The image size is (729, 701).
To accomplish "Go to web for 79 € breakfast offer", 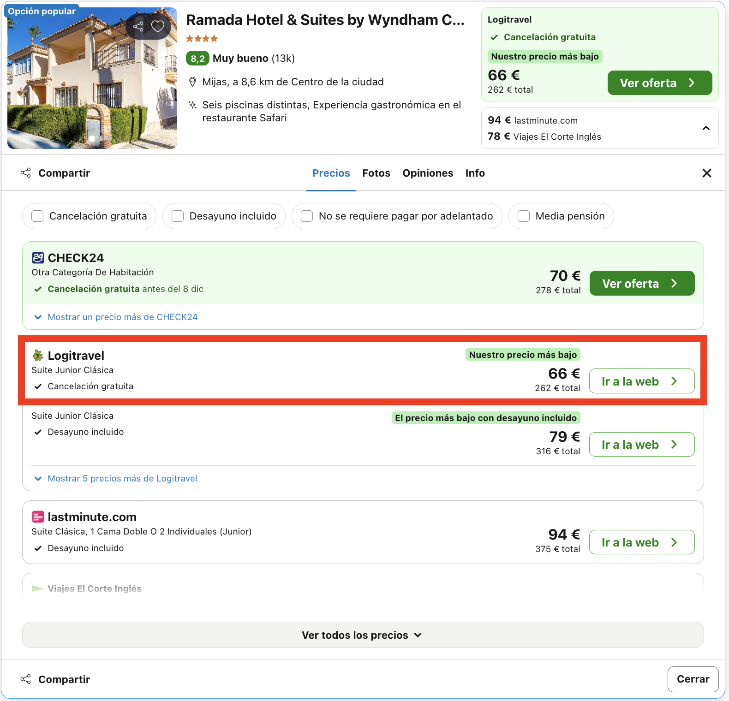I will [x=642, y=444].
